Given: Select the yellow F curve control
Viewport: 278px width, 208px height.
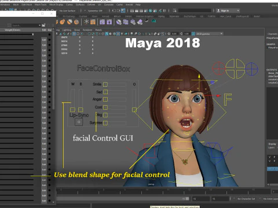Looking at the screenshot, I should coord(228,99).
